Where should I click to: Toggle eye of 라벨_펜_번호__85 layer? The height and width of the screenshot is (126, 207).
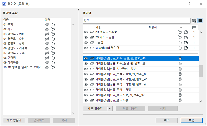[x=86, y=74]
